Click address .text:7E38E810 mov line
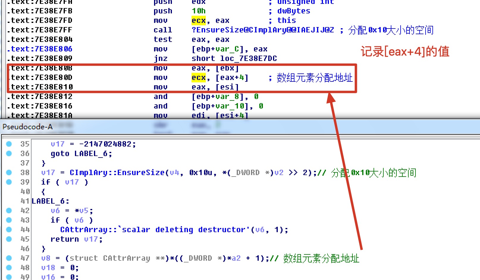Image resolution: width=480 pixels, height=280 pixels. (40, 87)
